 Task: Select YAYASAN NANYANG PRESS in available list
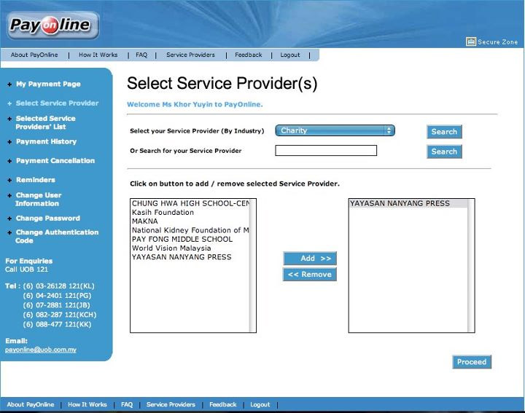pyautogui.click(x=190, y=257)
